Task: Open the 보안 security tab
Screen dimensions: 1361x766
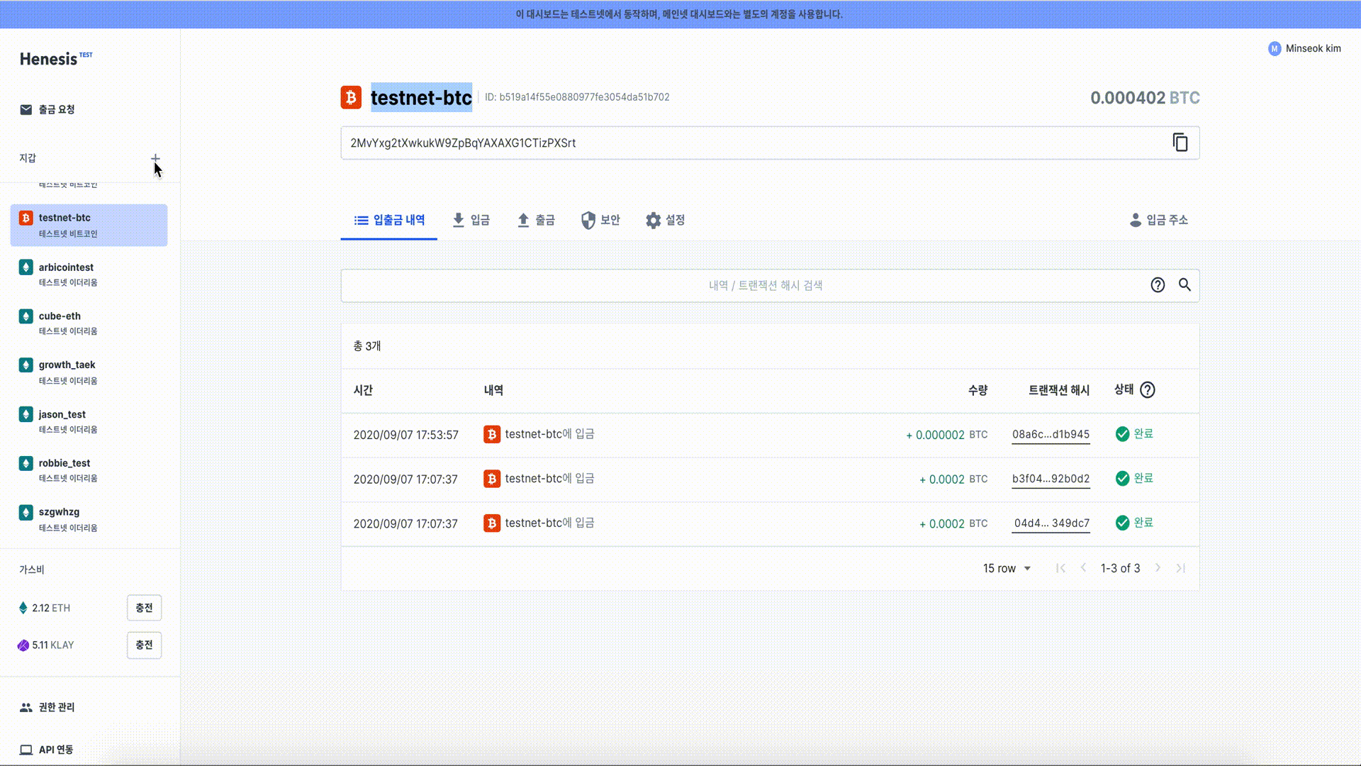Action: [600, 220]
